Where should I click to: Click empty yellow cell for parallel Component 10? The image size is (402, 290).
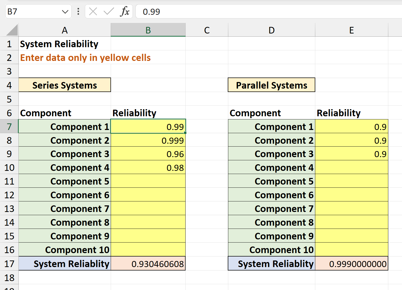352,250
